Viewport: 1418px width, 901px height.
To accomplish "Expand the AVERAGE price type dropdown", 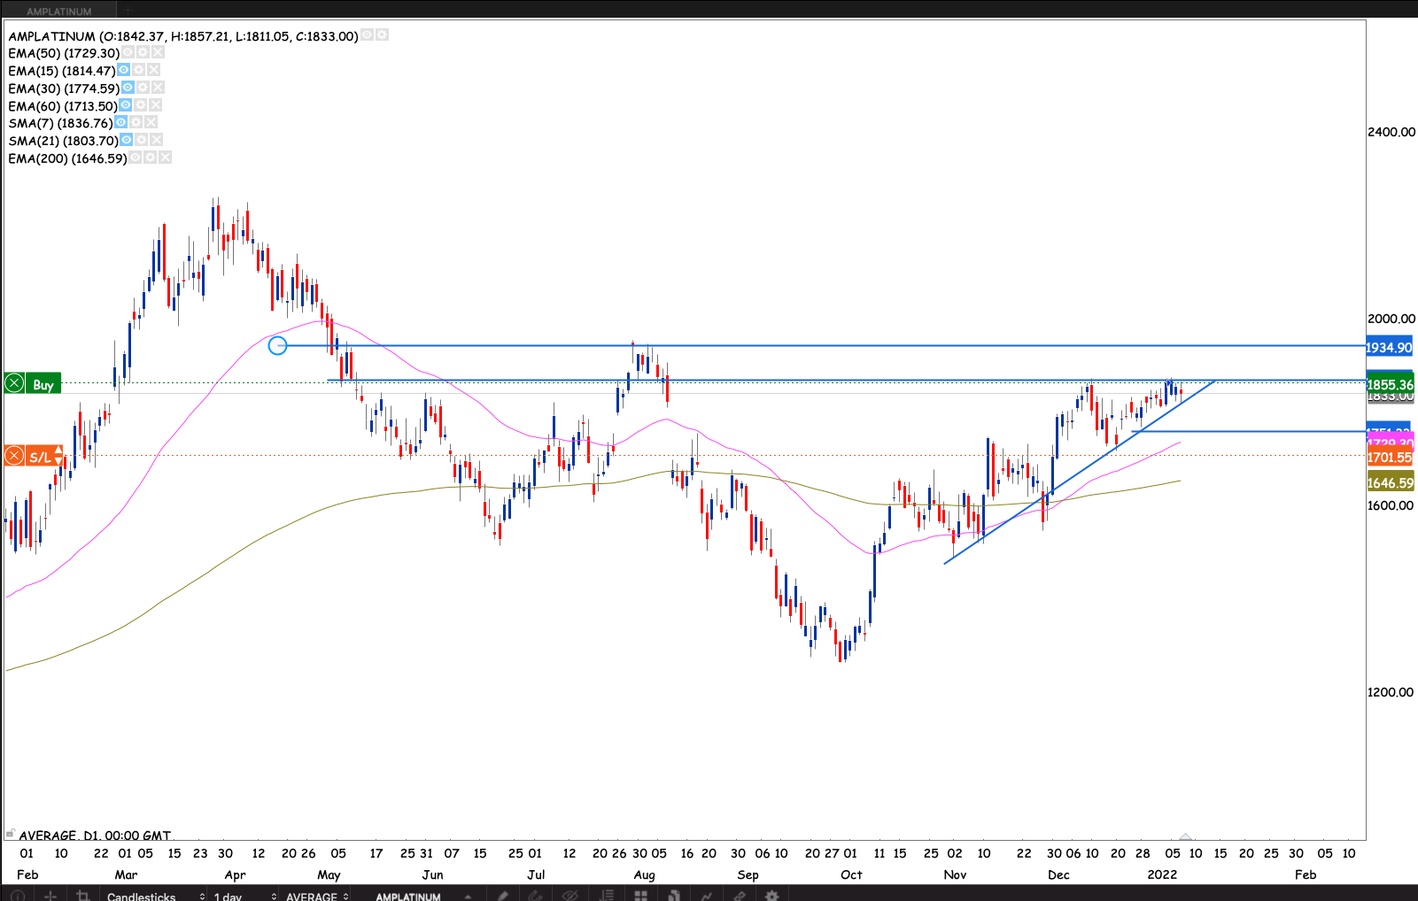I will tap(316, 896).
